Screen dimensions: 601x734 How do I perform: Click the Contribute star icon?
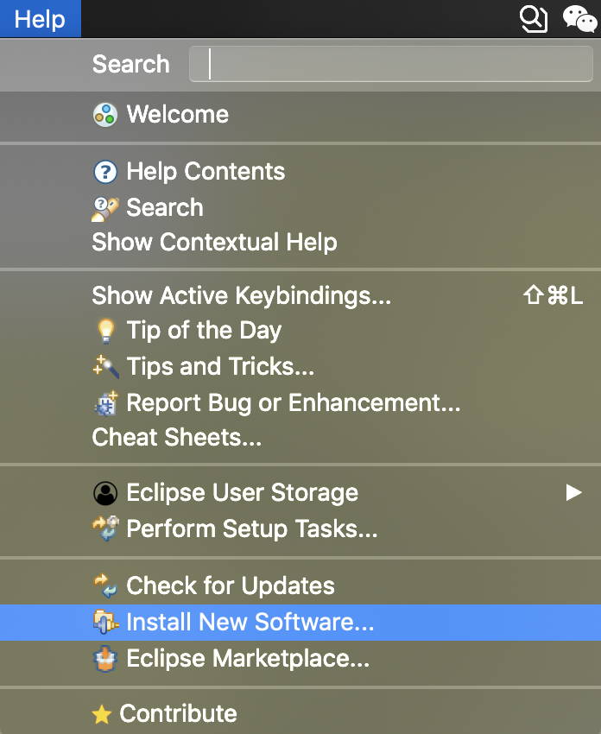pyautogui.click(x=102, y=715)
